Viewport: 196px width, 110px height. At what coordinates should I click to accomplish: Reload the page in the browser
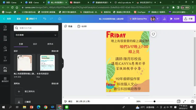point(12,7)
